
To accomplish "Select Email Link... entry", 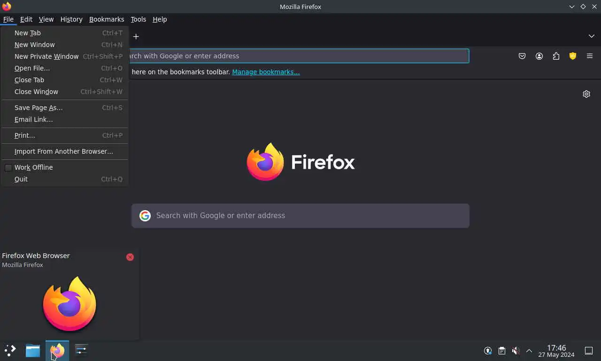I will click(65, 119).
